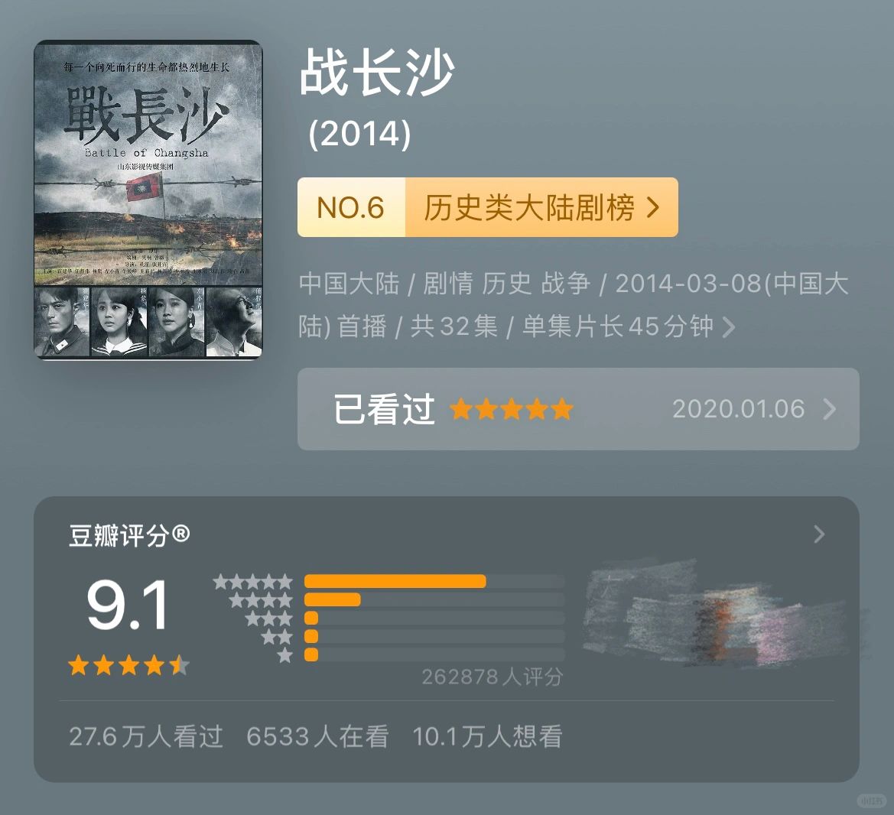This screenshot has height=815, width=894.
Task: Open the 历史类大陆剧榜 ranking list
Action: [x=541, y=207]
